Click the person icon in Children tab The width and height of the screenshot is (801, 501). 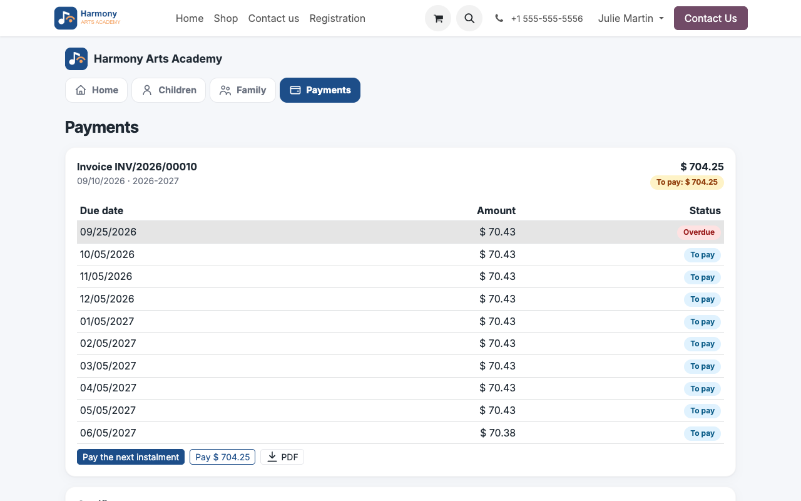[147, 90]
